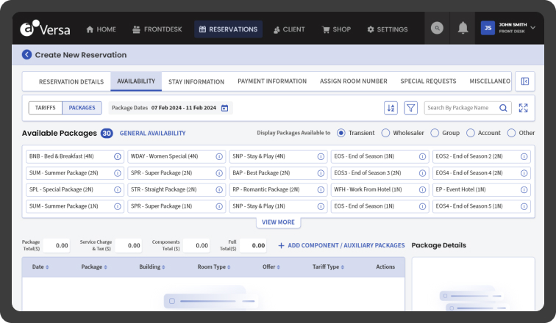This screenshot has width=556, height=323.
Task: Open notifications bell icon
Action: (x=463, y=29)
